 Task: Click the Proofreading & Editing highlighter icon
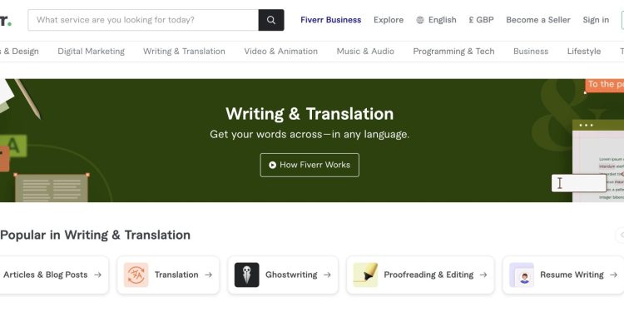(x=365, y=275)
